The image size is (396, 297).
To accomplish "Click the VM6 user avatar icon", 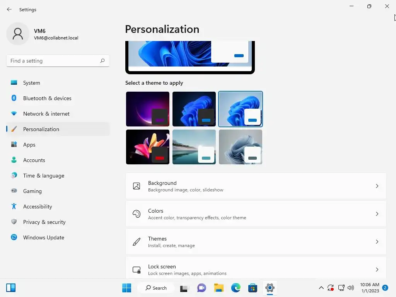I will tap(18, 34).
